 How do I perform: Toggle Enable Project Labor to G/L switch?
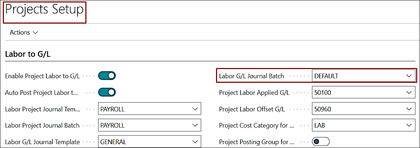(107, 76)
